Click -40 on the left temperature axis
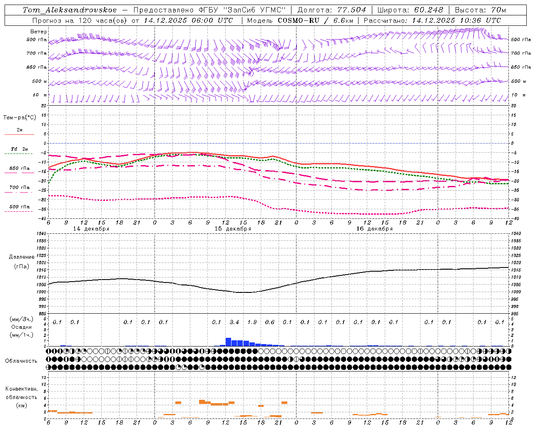 pos(42,218)
